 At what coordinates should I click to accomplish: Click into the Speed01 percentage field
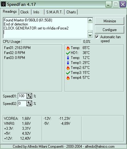click(x=22, y=96)
